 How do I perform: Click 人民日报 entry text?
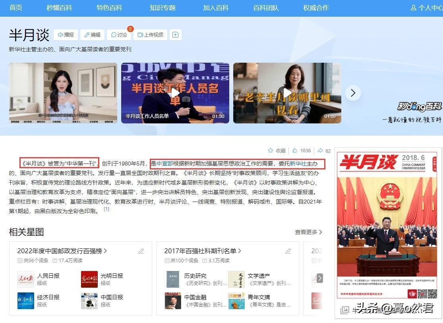tap(48, 276)
